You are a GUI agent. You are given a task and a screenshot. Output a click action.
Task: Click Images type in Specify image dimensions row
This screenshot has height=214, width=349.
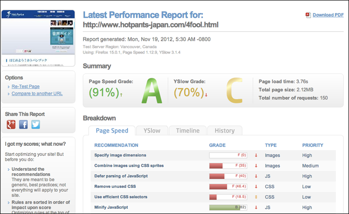pyautogui.click(x=272, y=155)
